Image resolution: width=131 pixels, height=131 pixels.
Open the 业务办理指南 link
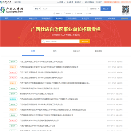[89, 2]
